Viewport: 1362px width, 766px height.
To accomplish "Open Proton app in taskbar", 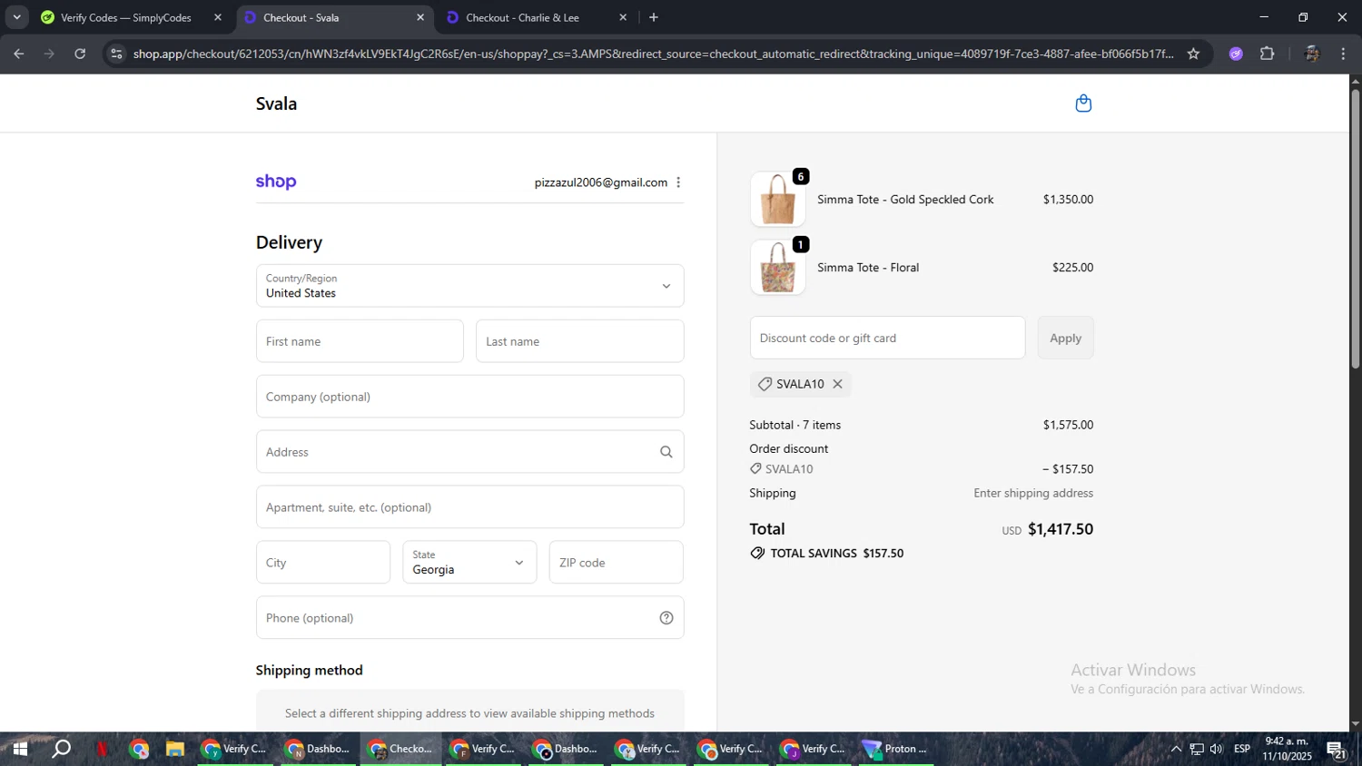I will 896,749.
